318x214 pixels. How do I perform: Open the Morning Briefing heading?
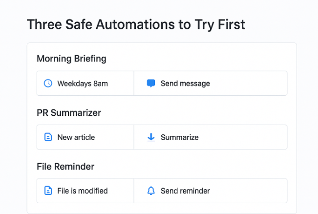click(x=71, y=59)
